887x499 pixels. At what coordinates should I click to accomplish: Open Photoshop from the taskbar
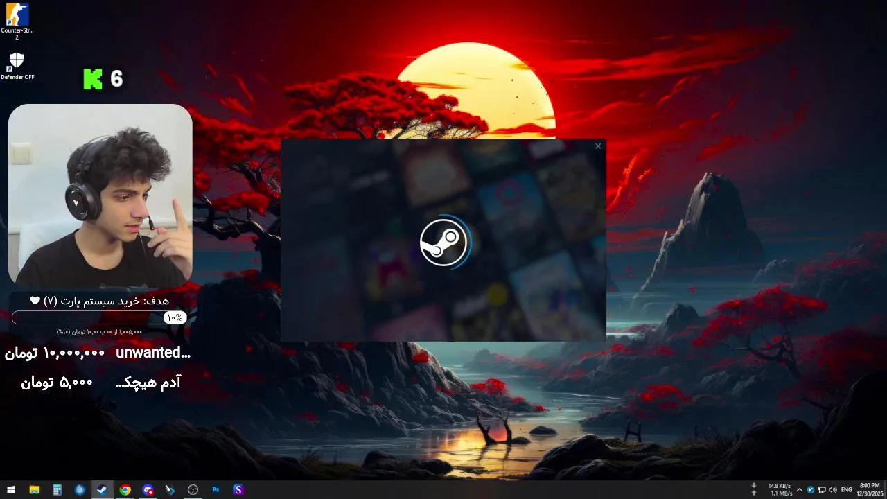(216, 489)
